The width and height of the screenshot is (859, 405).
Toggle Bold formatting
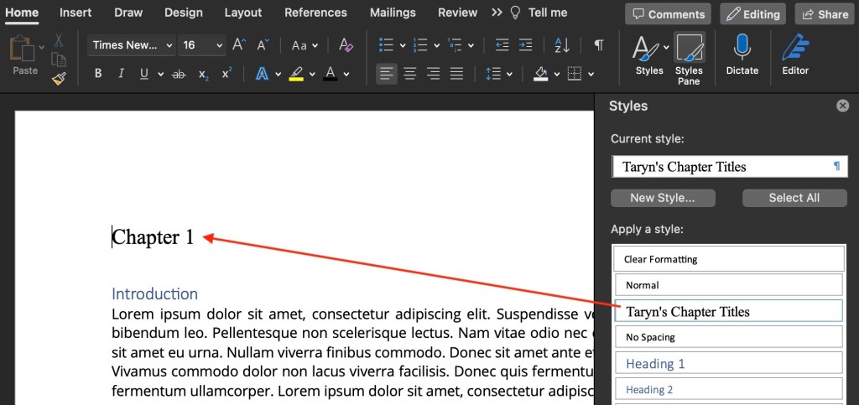point(98,74)
